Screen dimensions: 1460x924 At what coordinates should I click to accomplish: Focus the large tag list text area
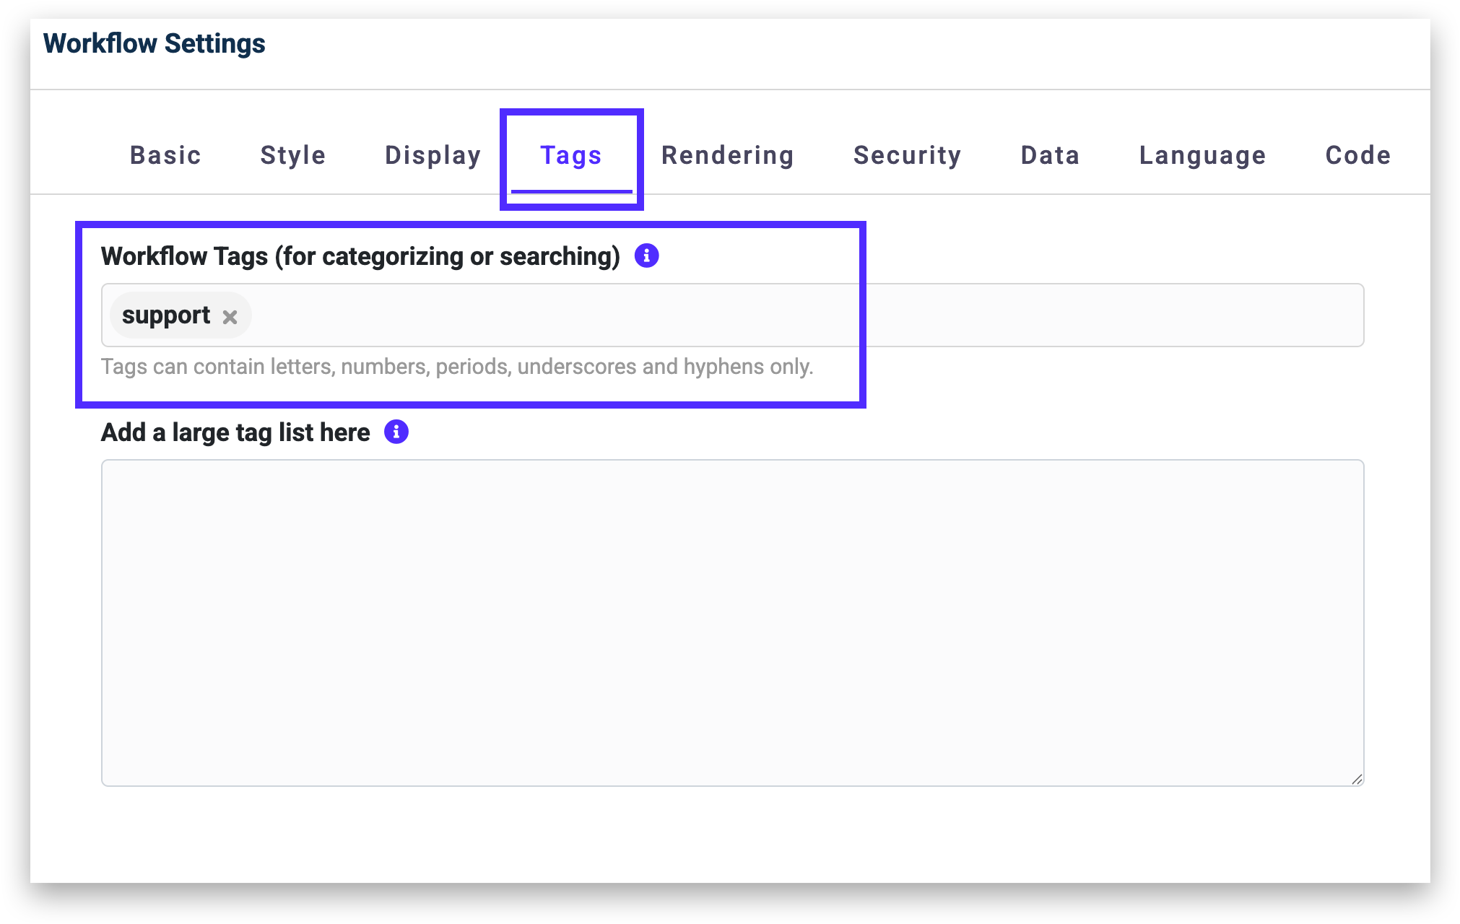(x=732, y=622)
